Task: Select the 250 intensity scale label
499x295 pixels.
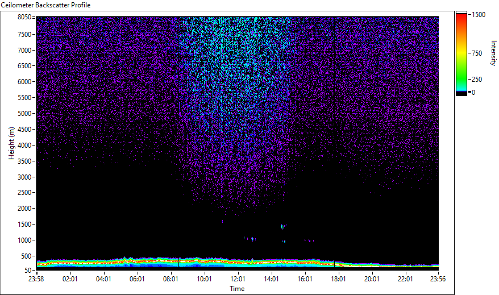Action: (477, 80)
